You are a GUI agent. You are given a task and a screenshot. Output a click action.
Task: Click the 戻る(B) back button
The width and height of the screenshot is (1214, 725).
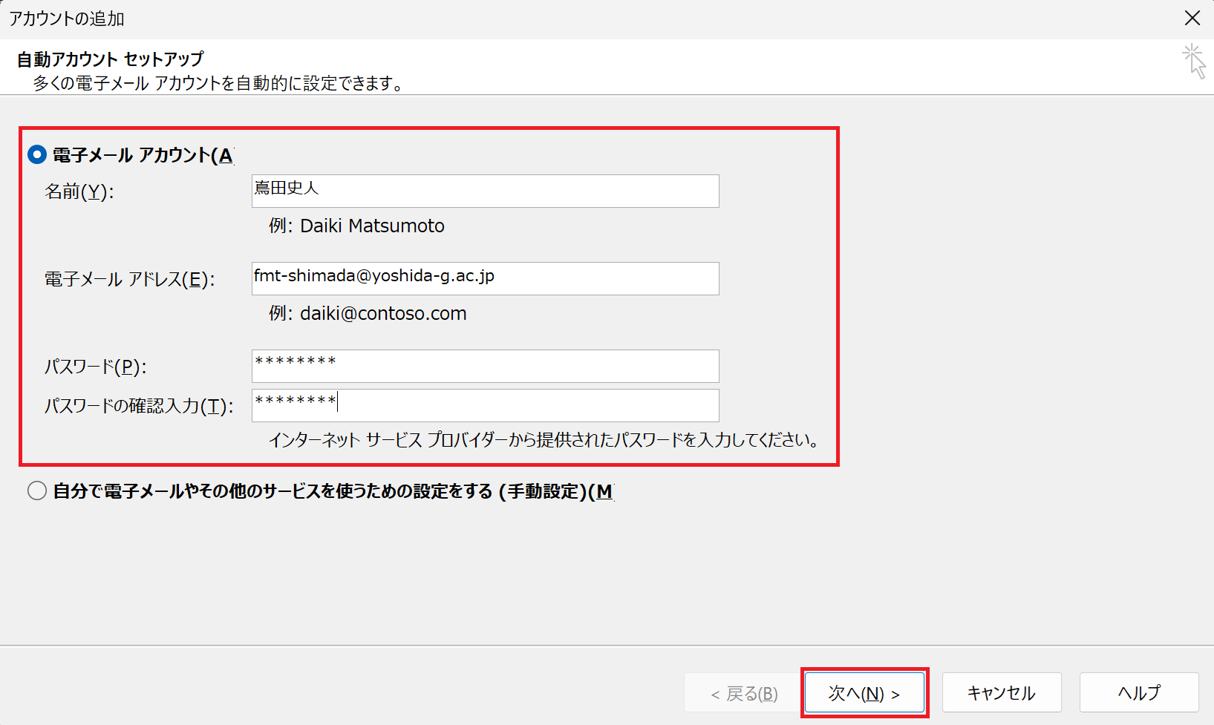tap(743, 693)
